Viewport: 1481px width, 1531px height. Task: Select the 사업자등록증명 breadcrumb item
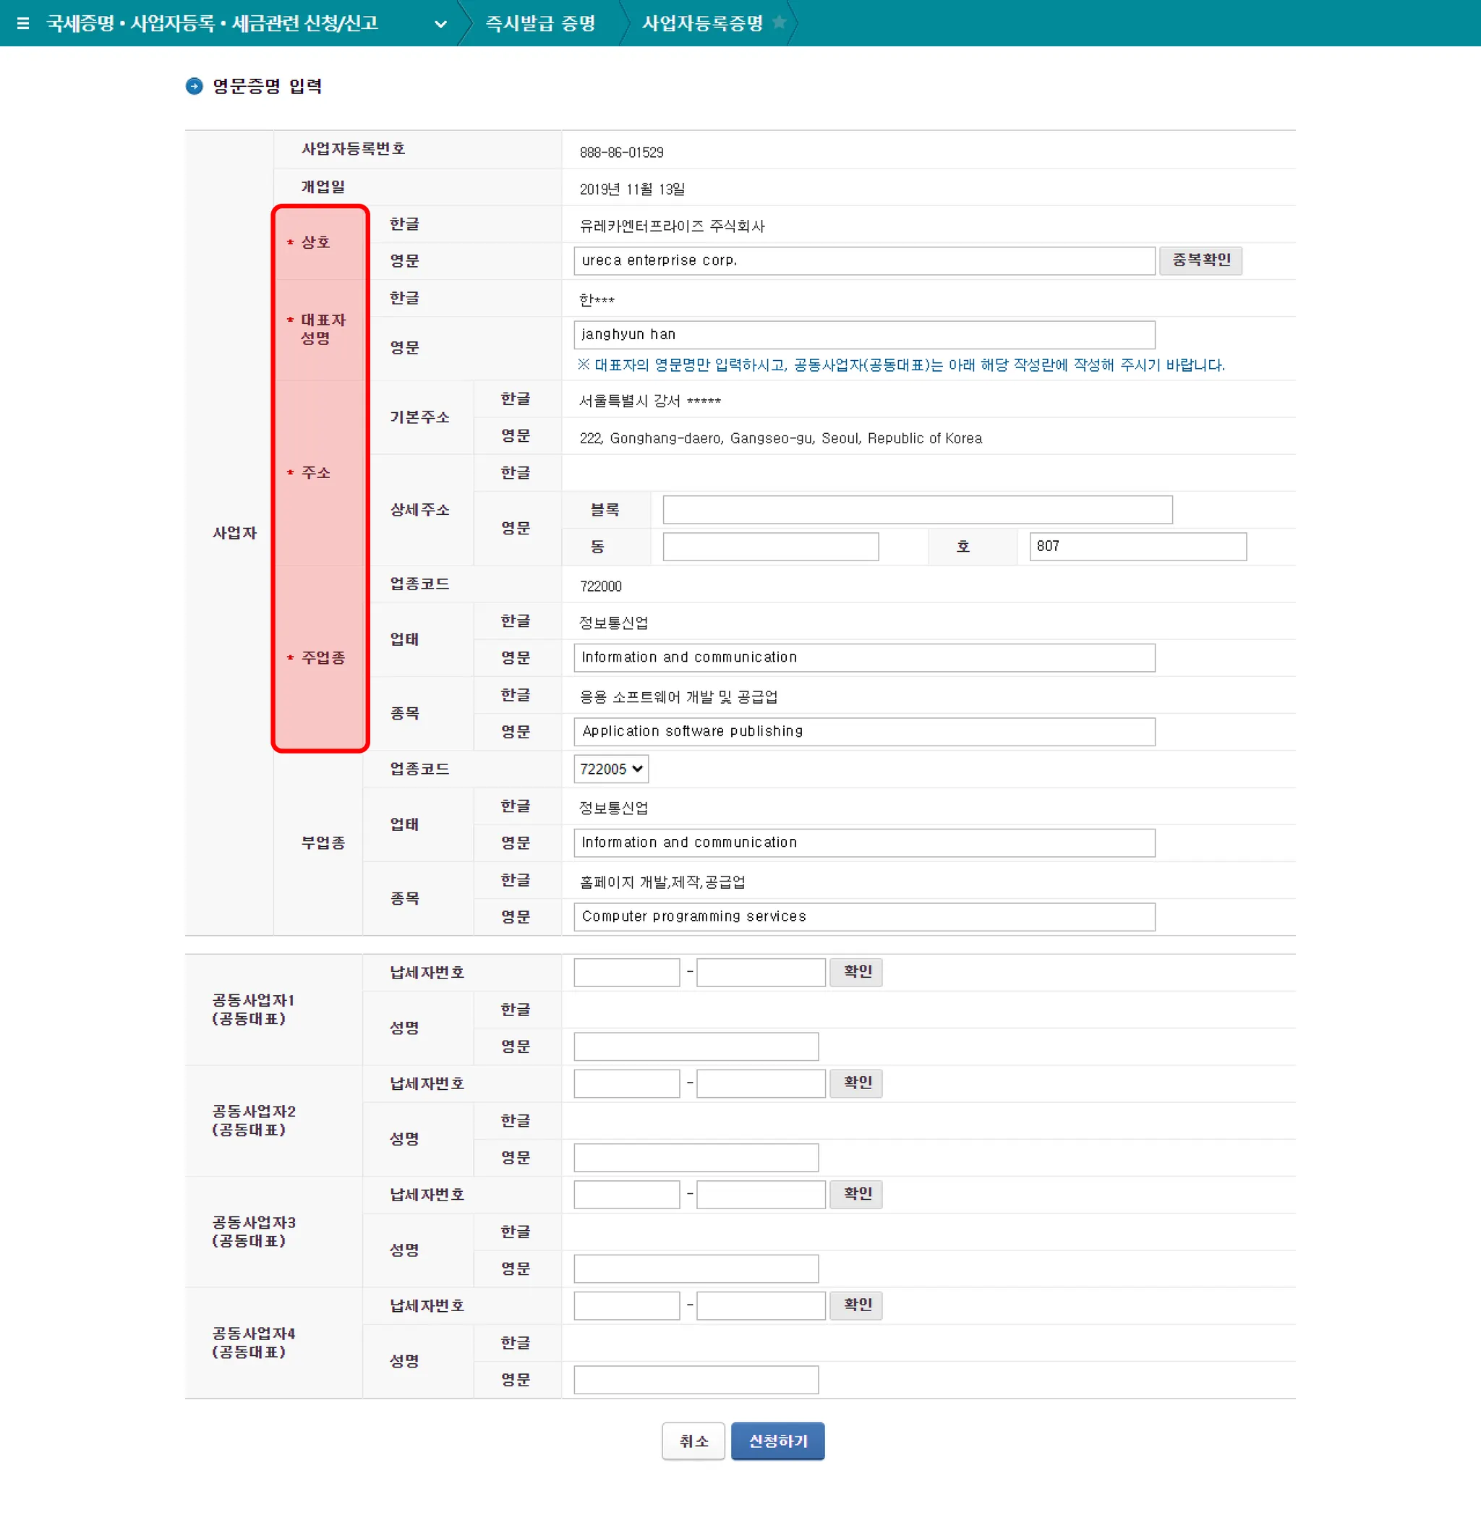[x=701, y=23]
